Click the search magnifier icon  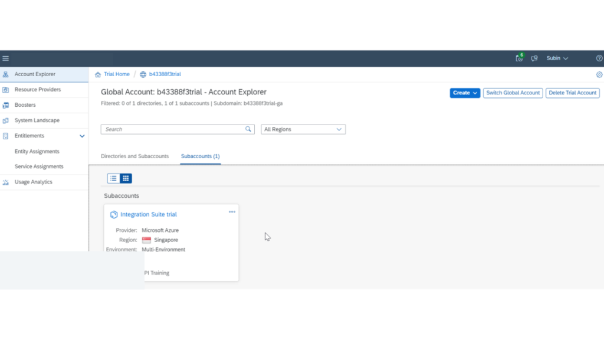248,129
